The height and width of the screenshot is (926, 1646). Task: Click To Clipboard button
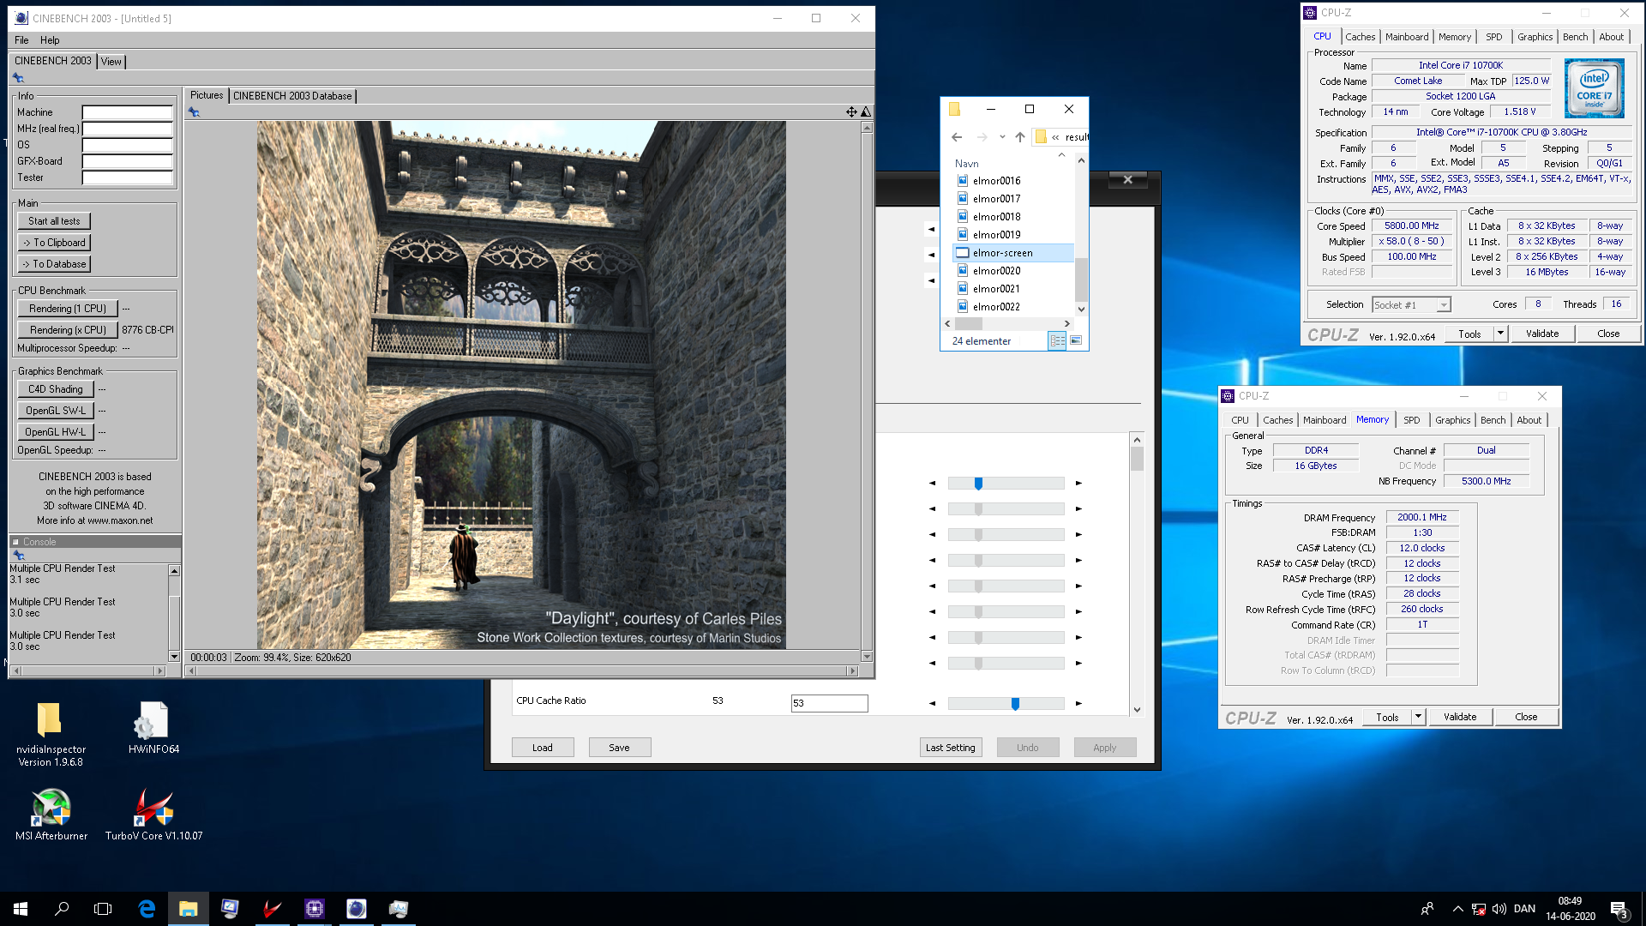(x=54, y=243)
